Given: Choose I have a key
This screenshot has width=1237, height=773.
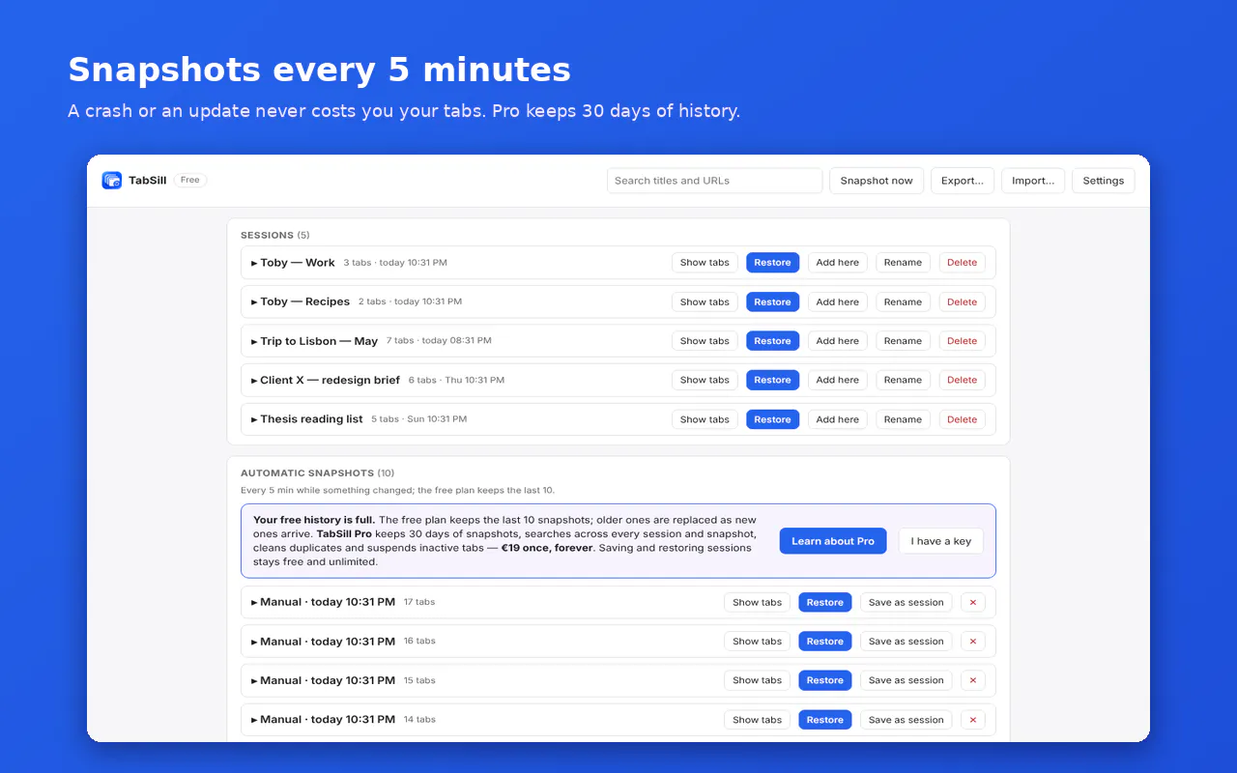Looking at the screenshot, I should (941, 541).
